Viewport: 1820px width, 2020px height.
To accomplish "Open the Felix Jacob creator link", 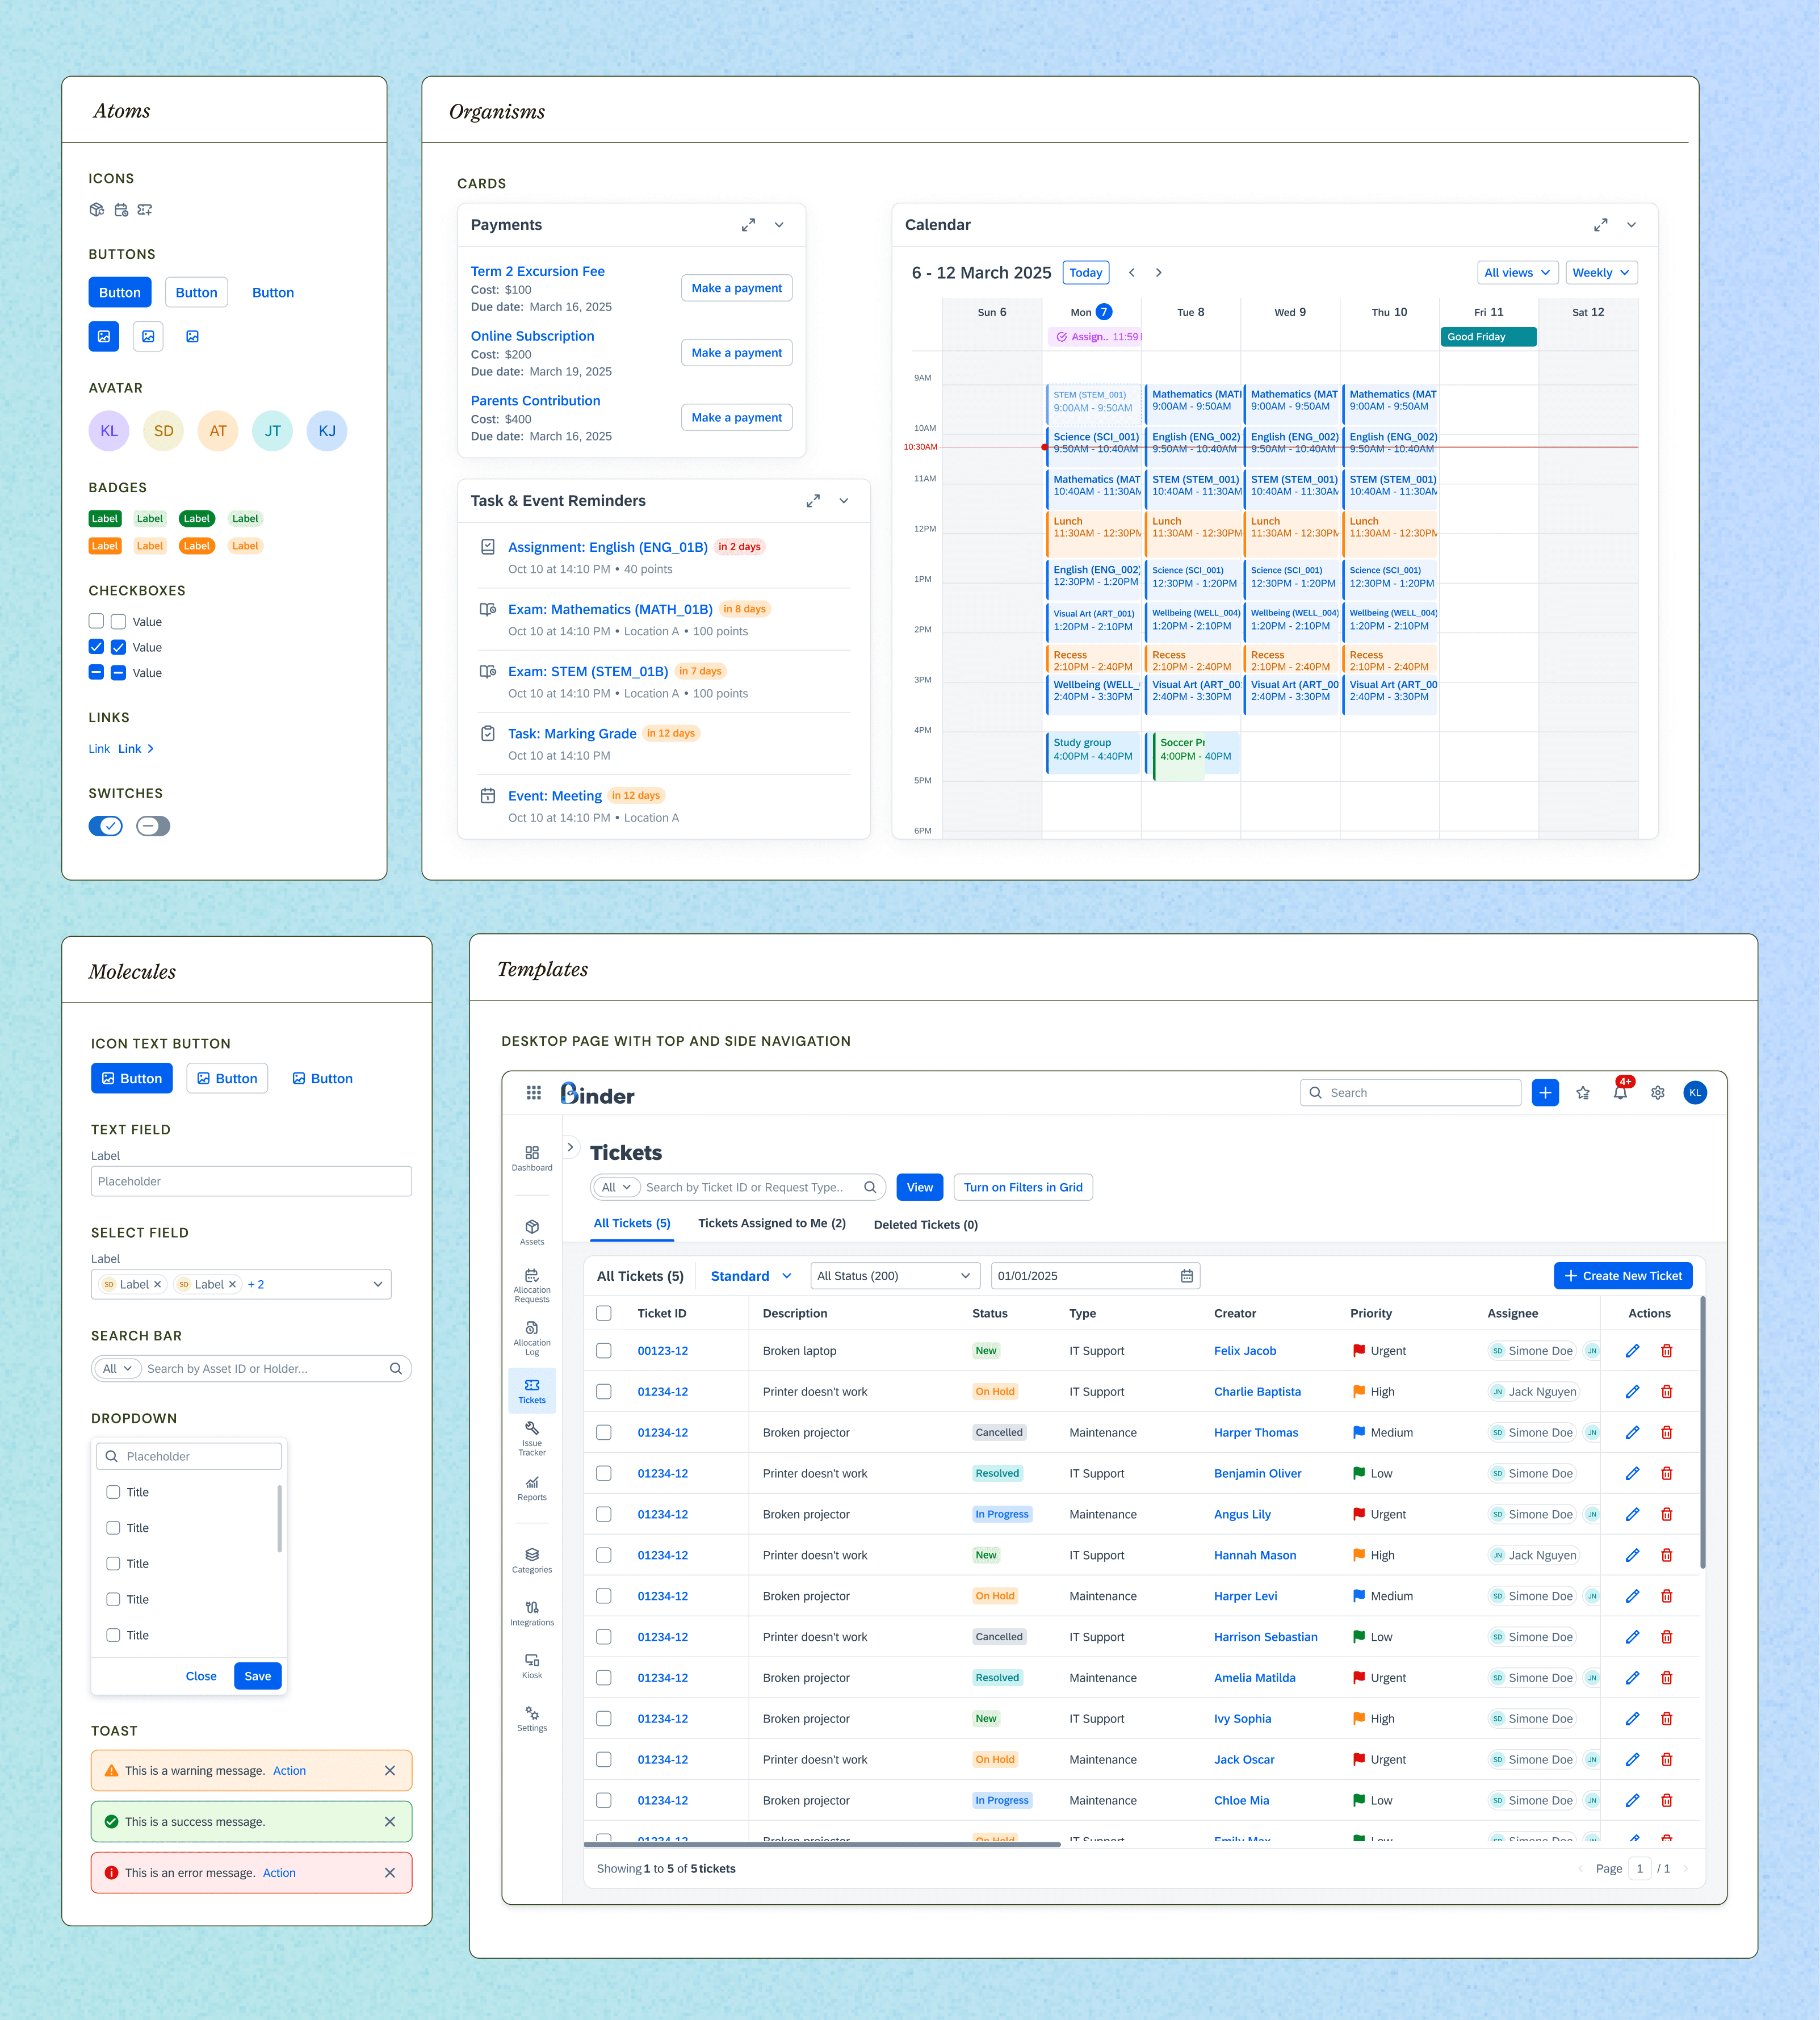I will coord(1245,1351).
